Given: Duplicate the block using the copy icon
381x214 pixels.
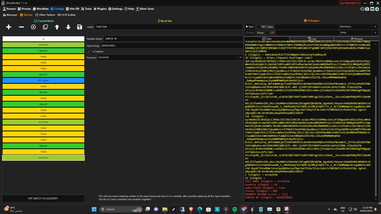Looking at the screenshot, I should (x=45, y=27).
